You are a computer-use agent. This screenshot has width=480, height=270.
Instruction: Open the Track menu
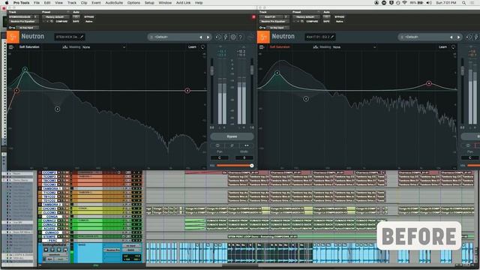coord(72,3)
